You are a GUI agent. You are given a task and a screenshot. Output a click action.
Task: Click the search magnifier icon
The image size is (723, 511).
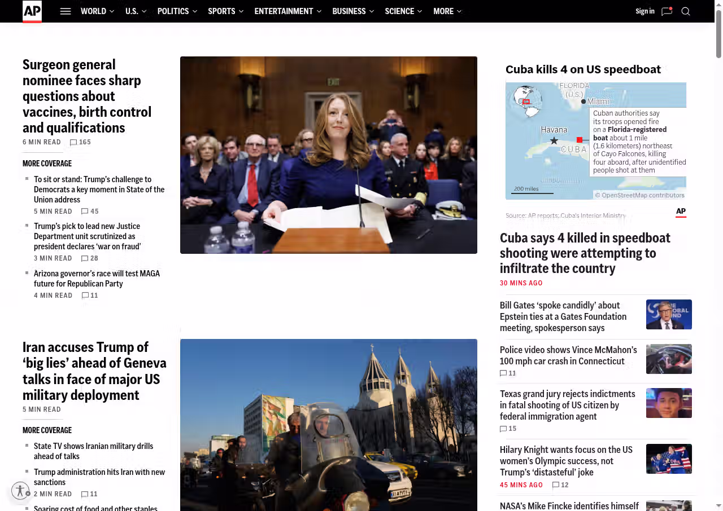click(686, 11)
